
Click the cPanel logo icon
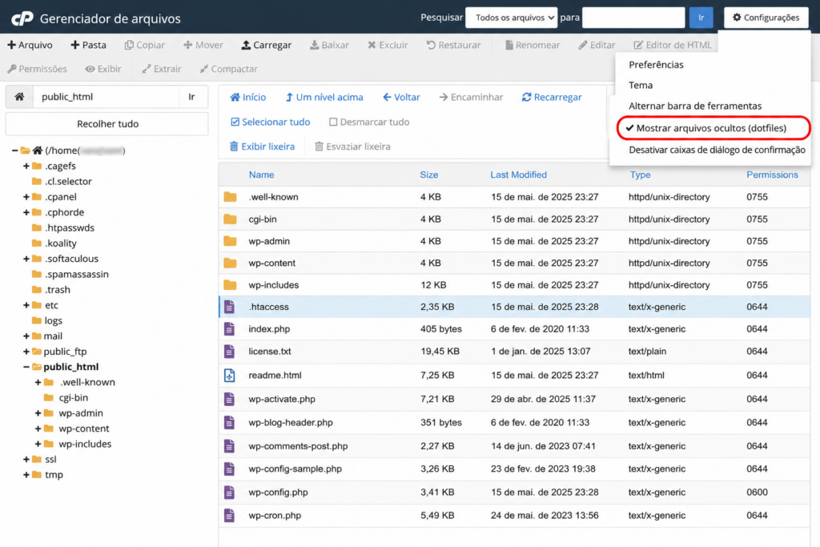22,18
